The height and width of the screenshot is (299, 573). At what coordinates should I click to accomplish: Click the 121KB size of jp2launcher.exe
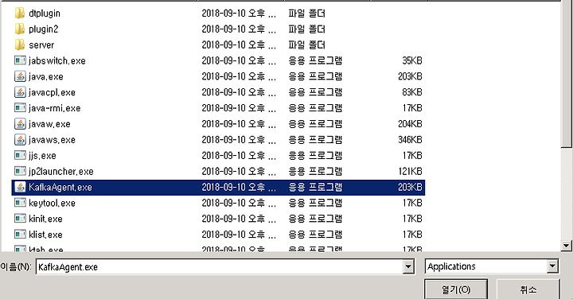click(410, 171)
